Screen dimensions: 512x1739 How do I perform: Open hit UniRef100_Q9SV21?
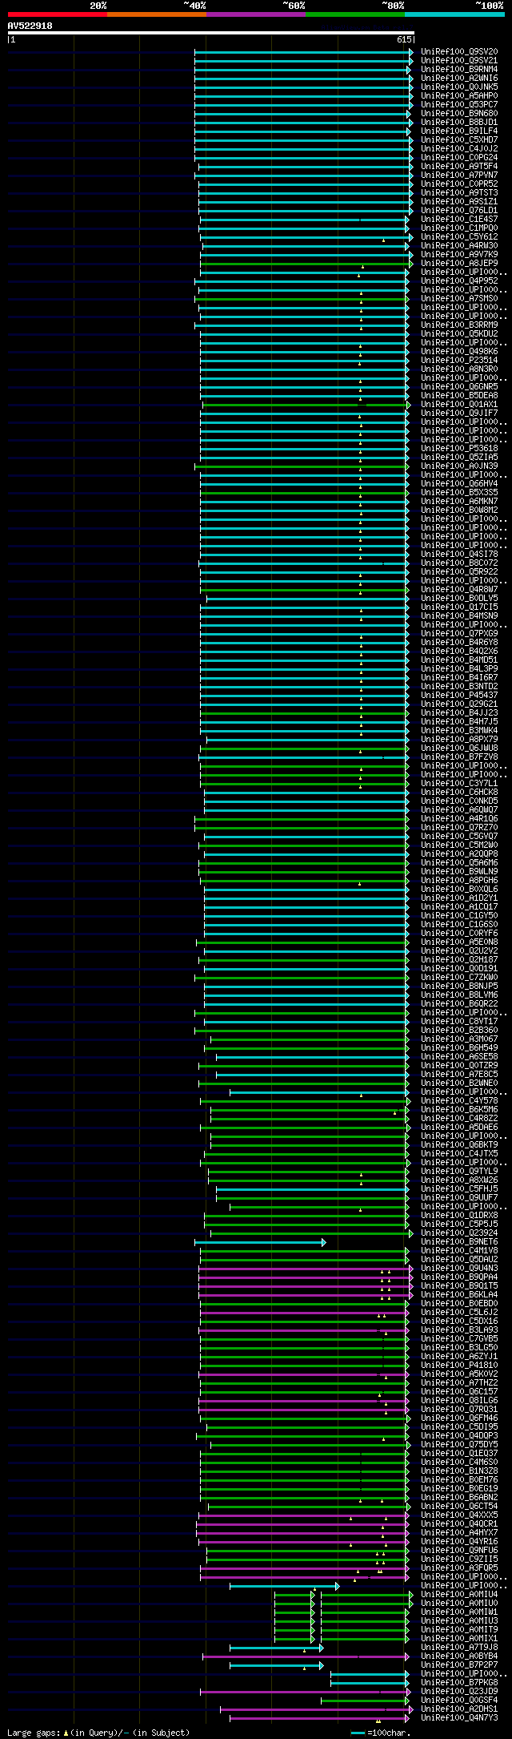coord(459,61)
